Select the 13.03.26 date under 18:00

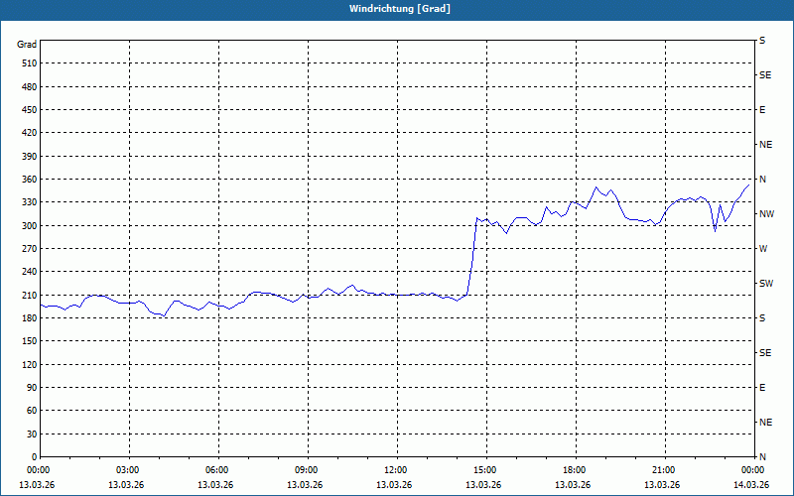coord(573,485)
